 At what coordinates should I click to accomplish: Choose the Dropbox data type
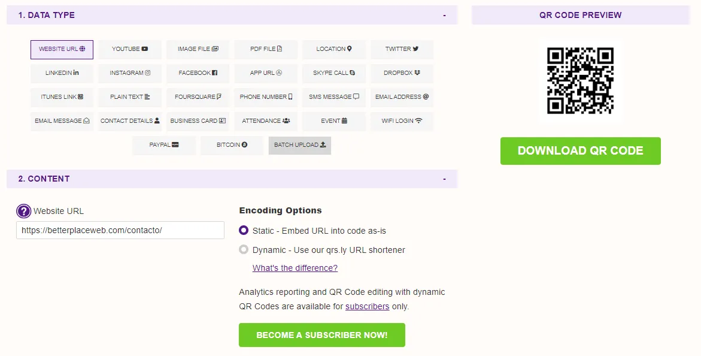click(x=402, y=73)
